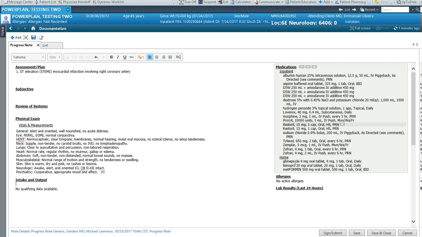Click Save & Close
Viewport: 422px width, 237px height.
tap(381, 233)
